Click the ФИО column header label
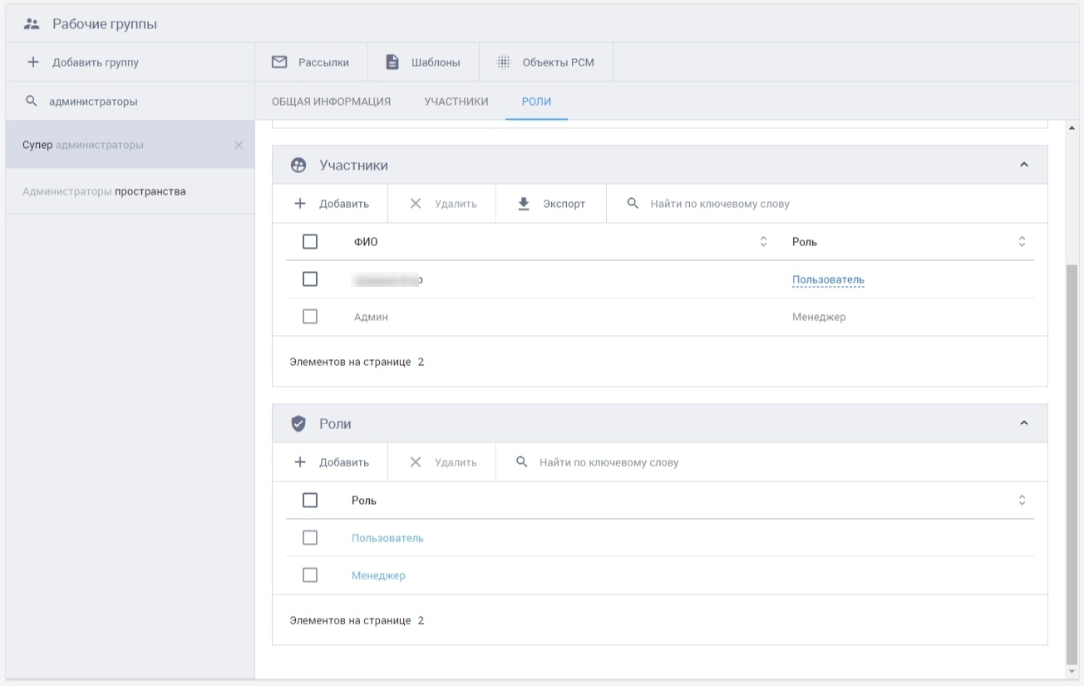 pyautogui.click(x=366, y=242)
